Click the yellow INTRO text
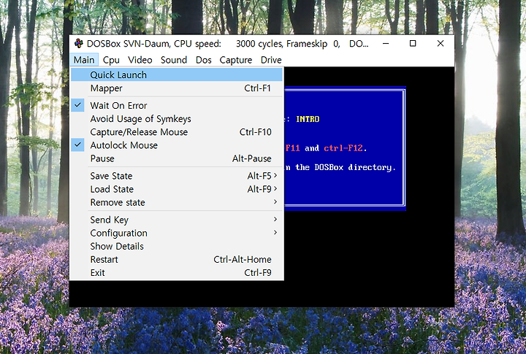Viewport: 526px width, 354px height. [x=308, y=119]
